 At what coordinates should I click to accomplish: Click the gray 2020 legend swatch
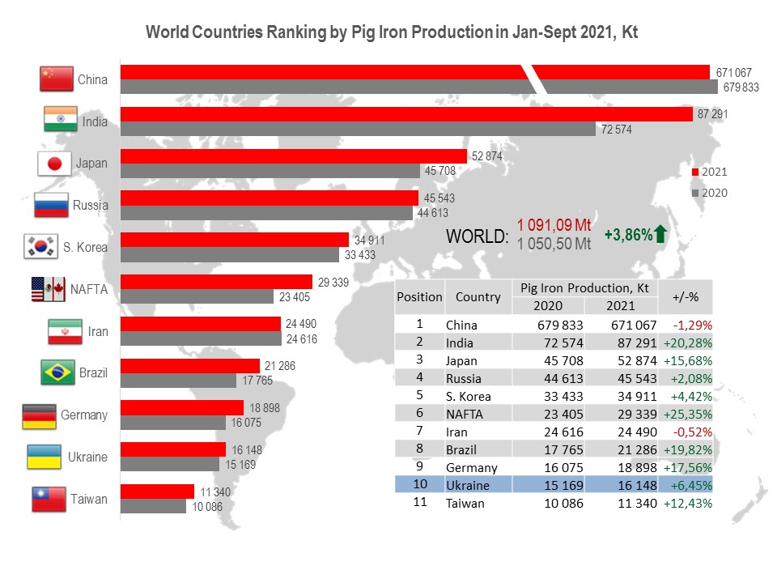[x=695, y=194]
